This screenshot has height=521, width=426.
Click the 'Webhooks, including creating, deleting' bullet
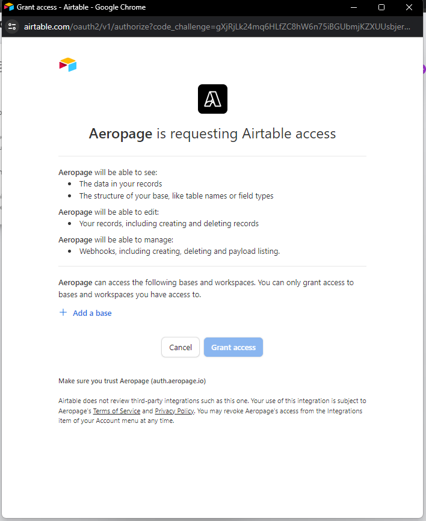point(179,251)
